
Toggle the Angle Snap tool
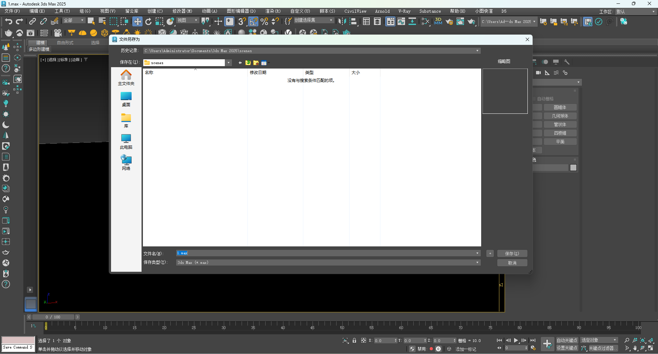tap(253, 22)
